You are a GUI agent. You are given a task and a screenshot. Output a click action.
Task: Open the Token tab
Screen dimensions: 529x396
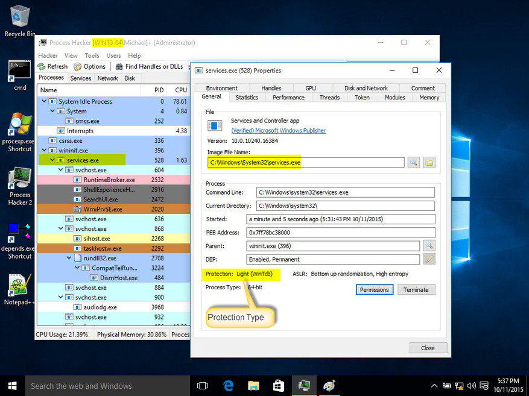click(x=362, y=98)
